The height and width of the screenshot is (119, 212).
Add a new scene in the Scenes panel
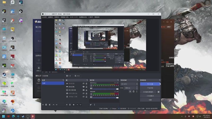point(43,105)
